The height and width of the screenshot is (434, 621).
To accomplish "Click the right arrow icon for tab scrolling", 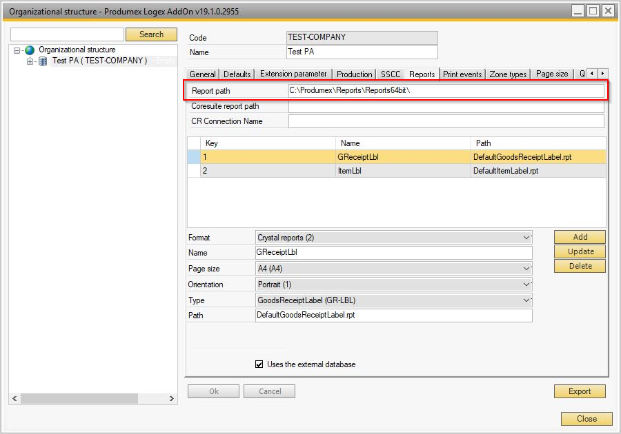I will [604, 74].
